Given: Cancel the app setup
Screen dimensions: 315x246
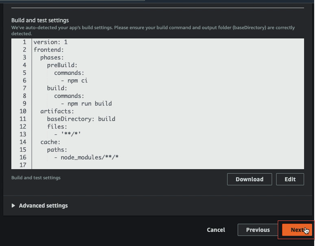Looking at the screenshot, I should pyautogui.click(x=216, y=230).
